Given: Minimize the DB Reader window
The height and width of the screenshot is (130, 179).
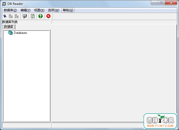Looking at the screenshot, I should pyautogui.click(x=155, y=3).
